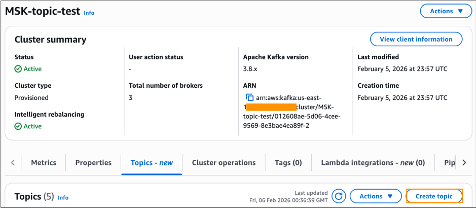This screenshot has width=476, height=213.
Task: Refresh the topics list
Action: 339,196
